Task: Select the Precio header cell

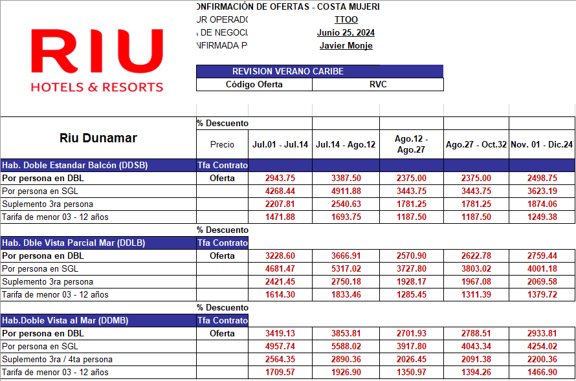Action: coord(222,144)
